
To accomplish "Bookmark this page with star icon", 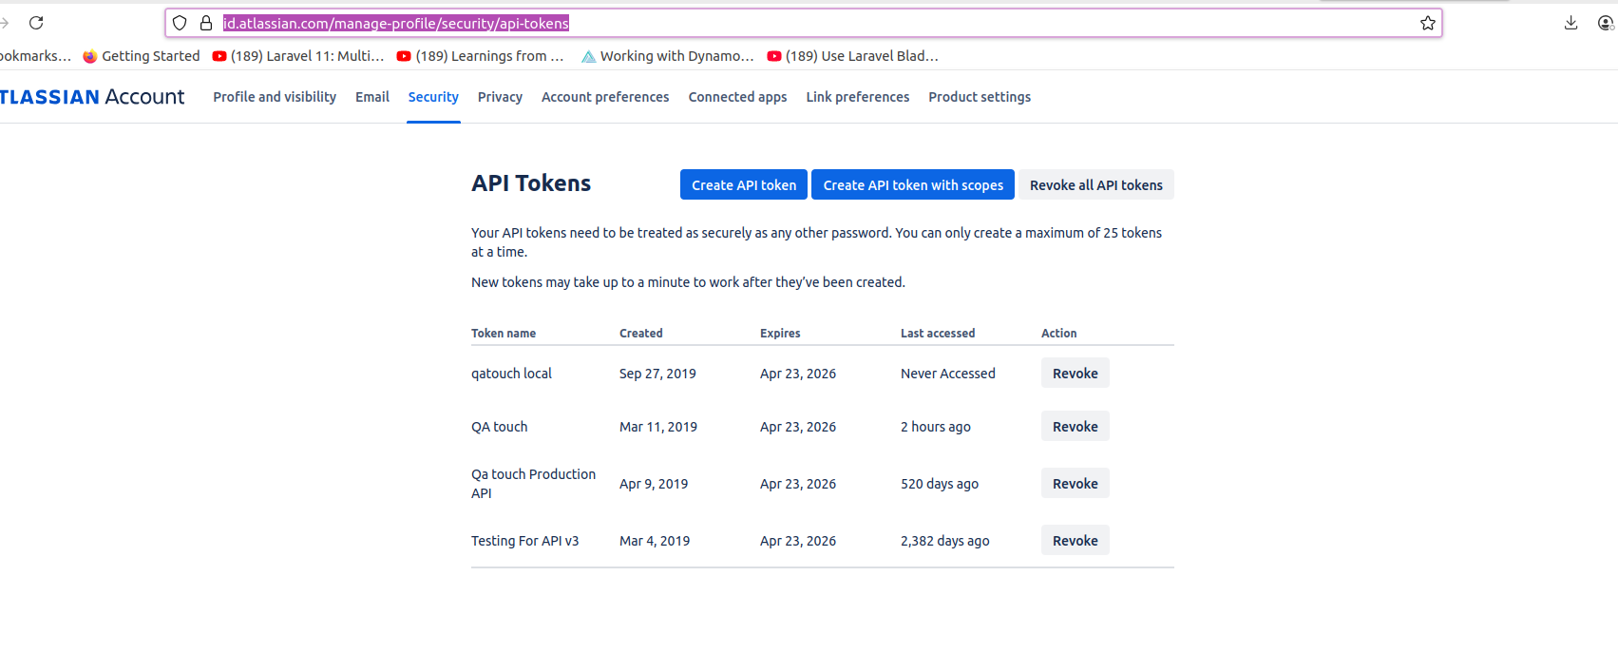I will pos(1427,23).
